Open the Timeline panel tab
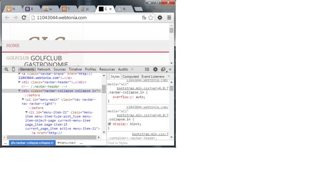This screenshot has height=188, width=334. (x=75, y=69)
